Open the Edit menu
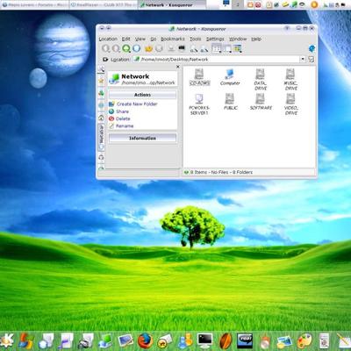This screenshot has width=351, height=351. point(126,39)
